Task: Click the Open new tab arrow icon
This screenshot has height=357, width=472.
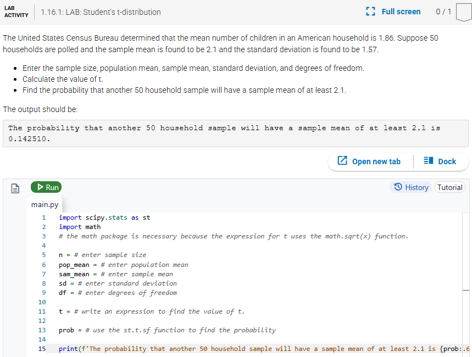Action: point(342,161)
